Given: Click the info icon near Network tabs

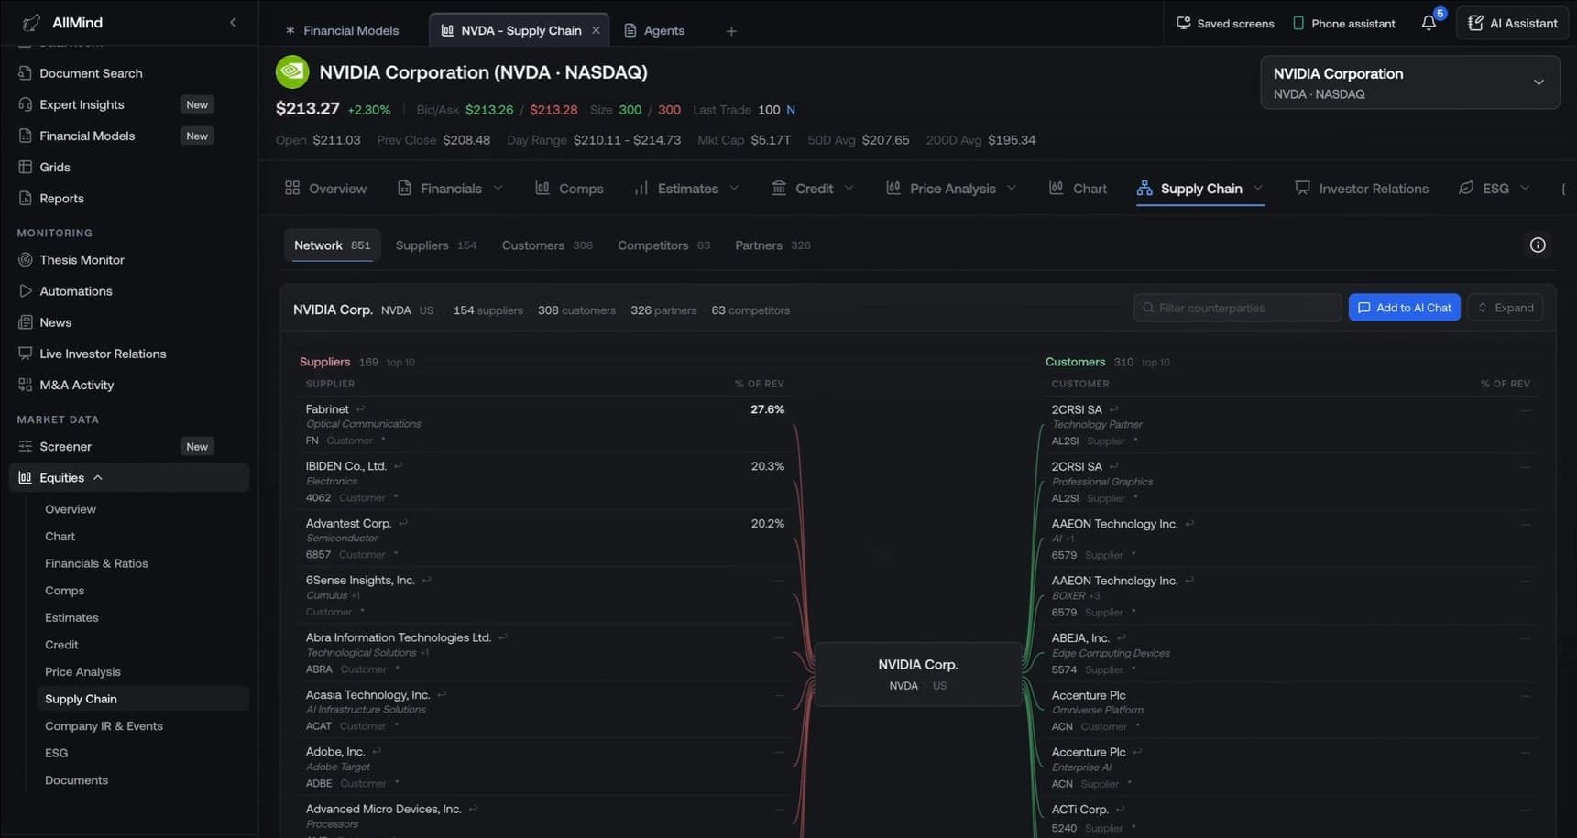Looking at the screenshot, I should [1538, 245].
